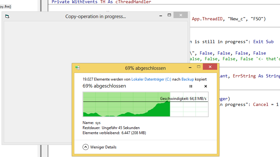
Task: Close the 69% abgeschlossen copy dialog
Action: coord(209,67)
